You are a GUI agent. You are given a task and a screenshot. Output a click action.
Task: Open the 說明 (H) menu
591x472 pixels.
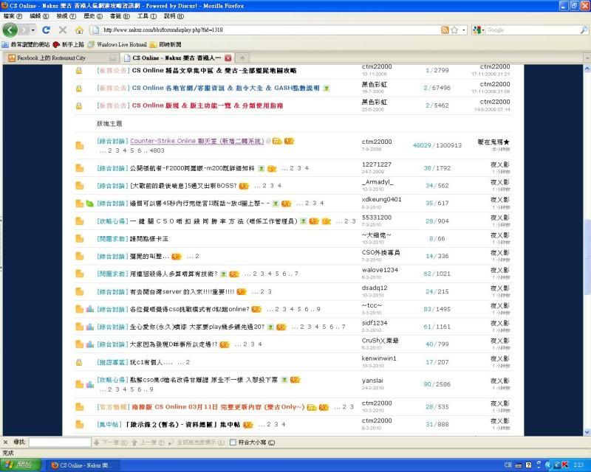point(174,16)
